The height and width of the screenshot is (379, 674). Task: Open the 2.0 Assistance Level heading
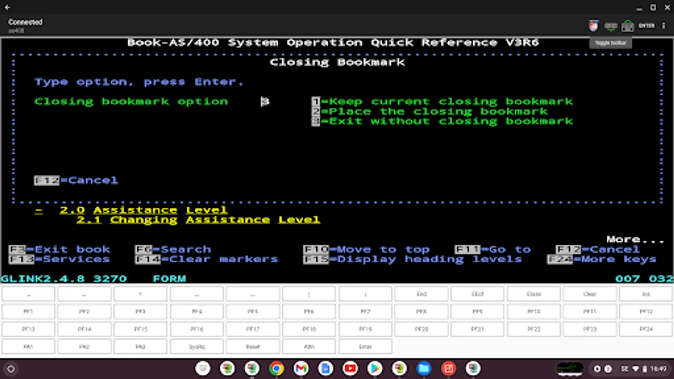pos(143,210)
